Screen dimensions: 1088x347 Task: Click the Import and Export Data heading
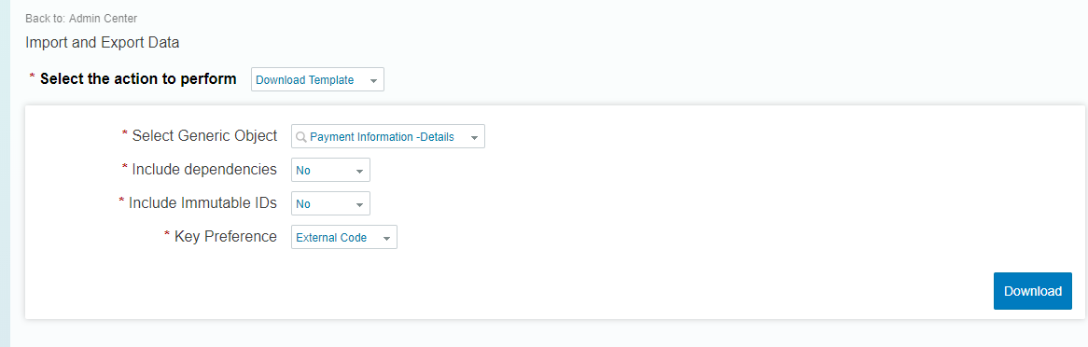click(103, 42)
